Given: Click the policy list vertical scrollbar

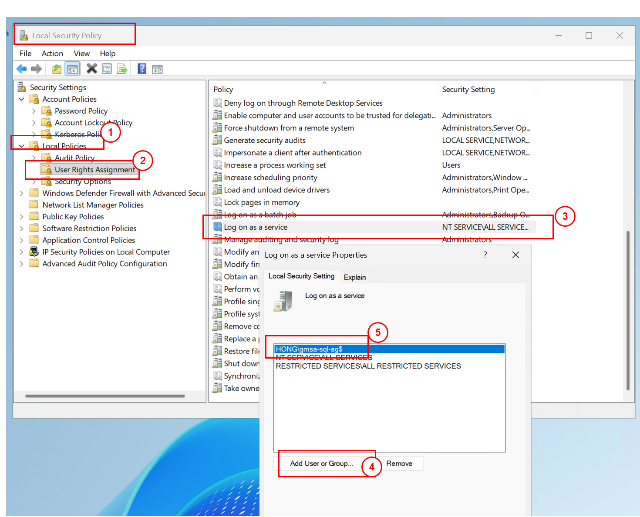Looking at the screenshot, I should coord(627,310).
